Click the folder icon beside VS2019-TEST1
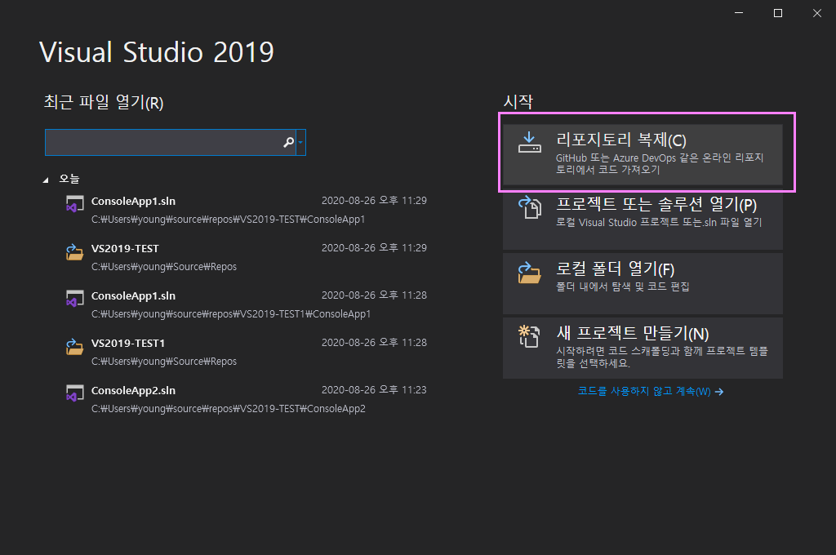Image resolution: width=836 pixels, height=555 pixels. (74, 347)
